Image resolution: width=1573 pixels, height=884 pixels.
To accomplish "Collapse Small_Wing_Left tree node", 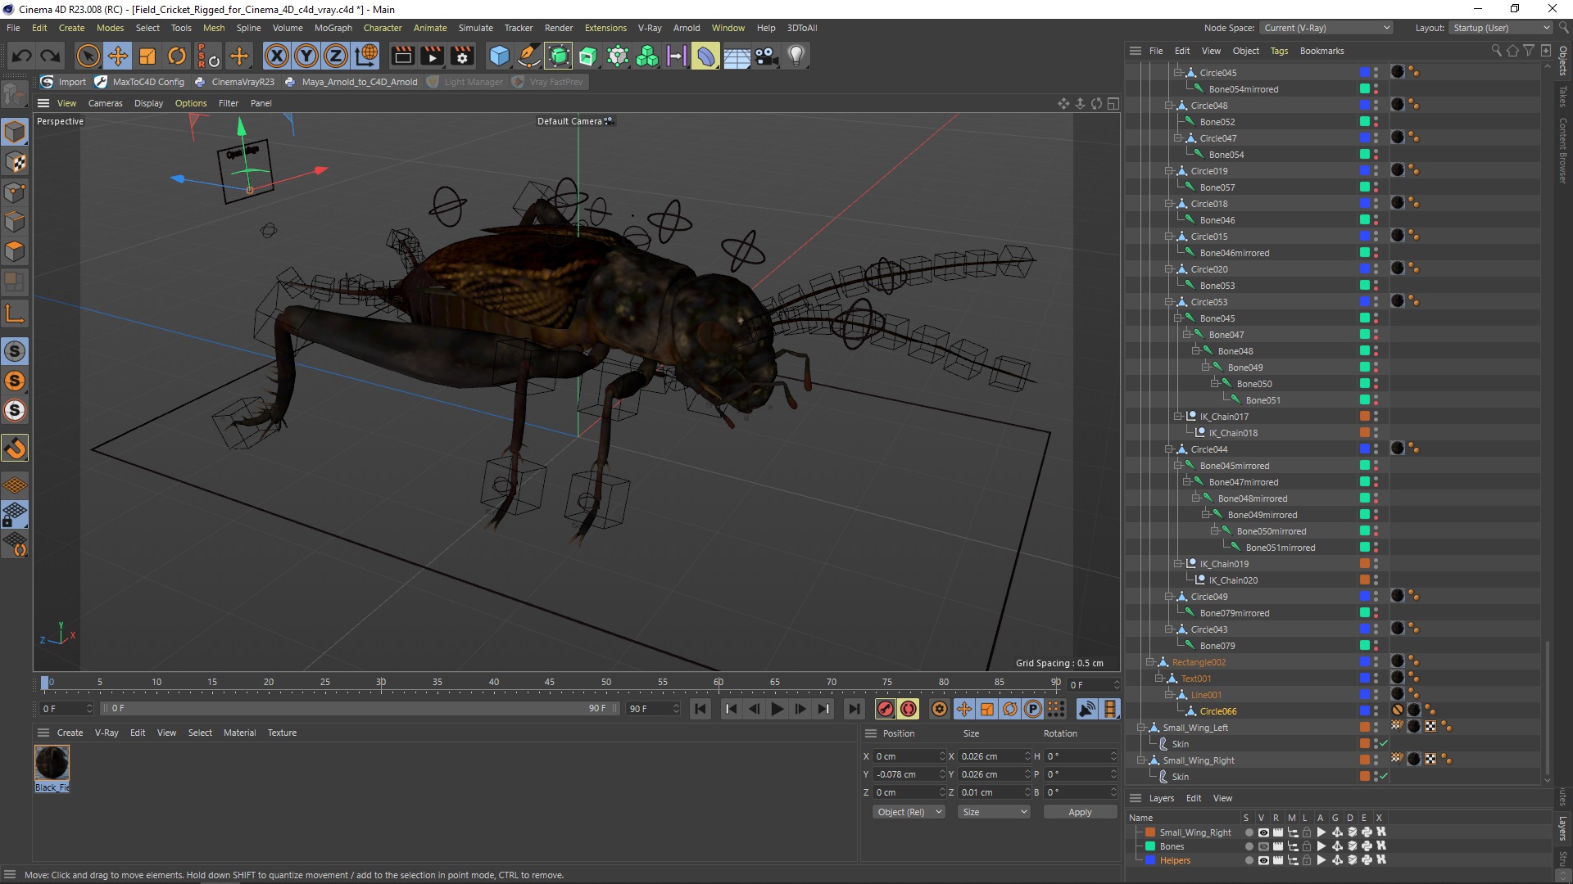I will [1141, 728].
